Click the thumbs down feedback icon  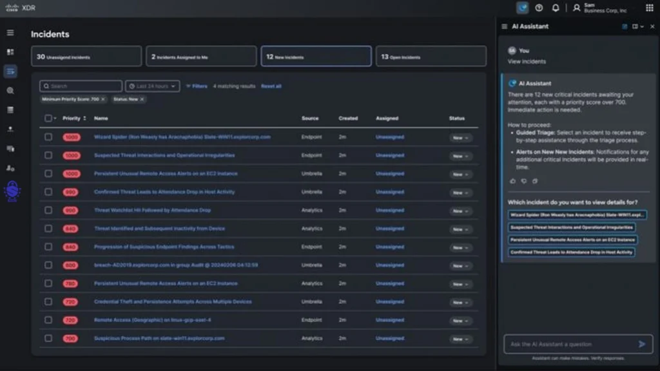click(523, 181)
